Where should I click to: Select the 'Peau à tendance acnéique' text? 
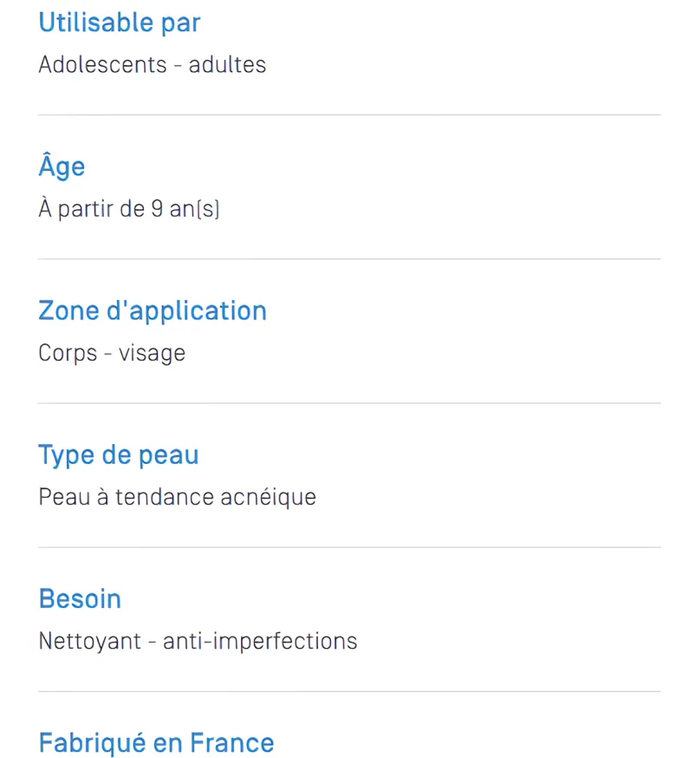[x=178, y=497]
